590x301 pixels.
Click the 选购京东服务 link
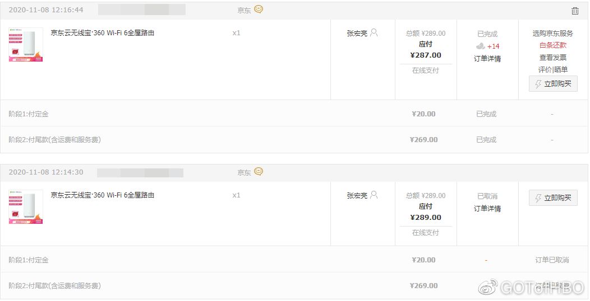(552, 34)
